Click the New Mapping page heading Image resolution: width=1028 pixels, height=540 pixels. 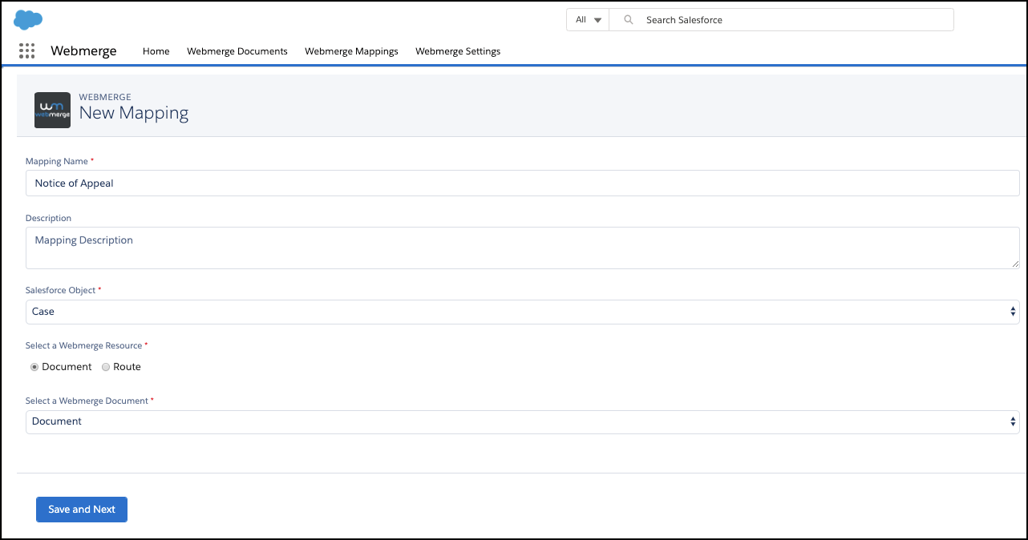(x=134, y=113)
